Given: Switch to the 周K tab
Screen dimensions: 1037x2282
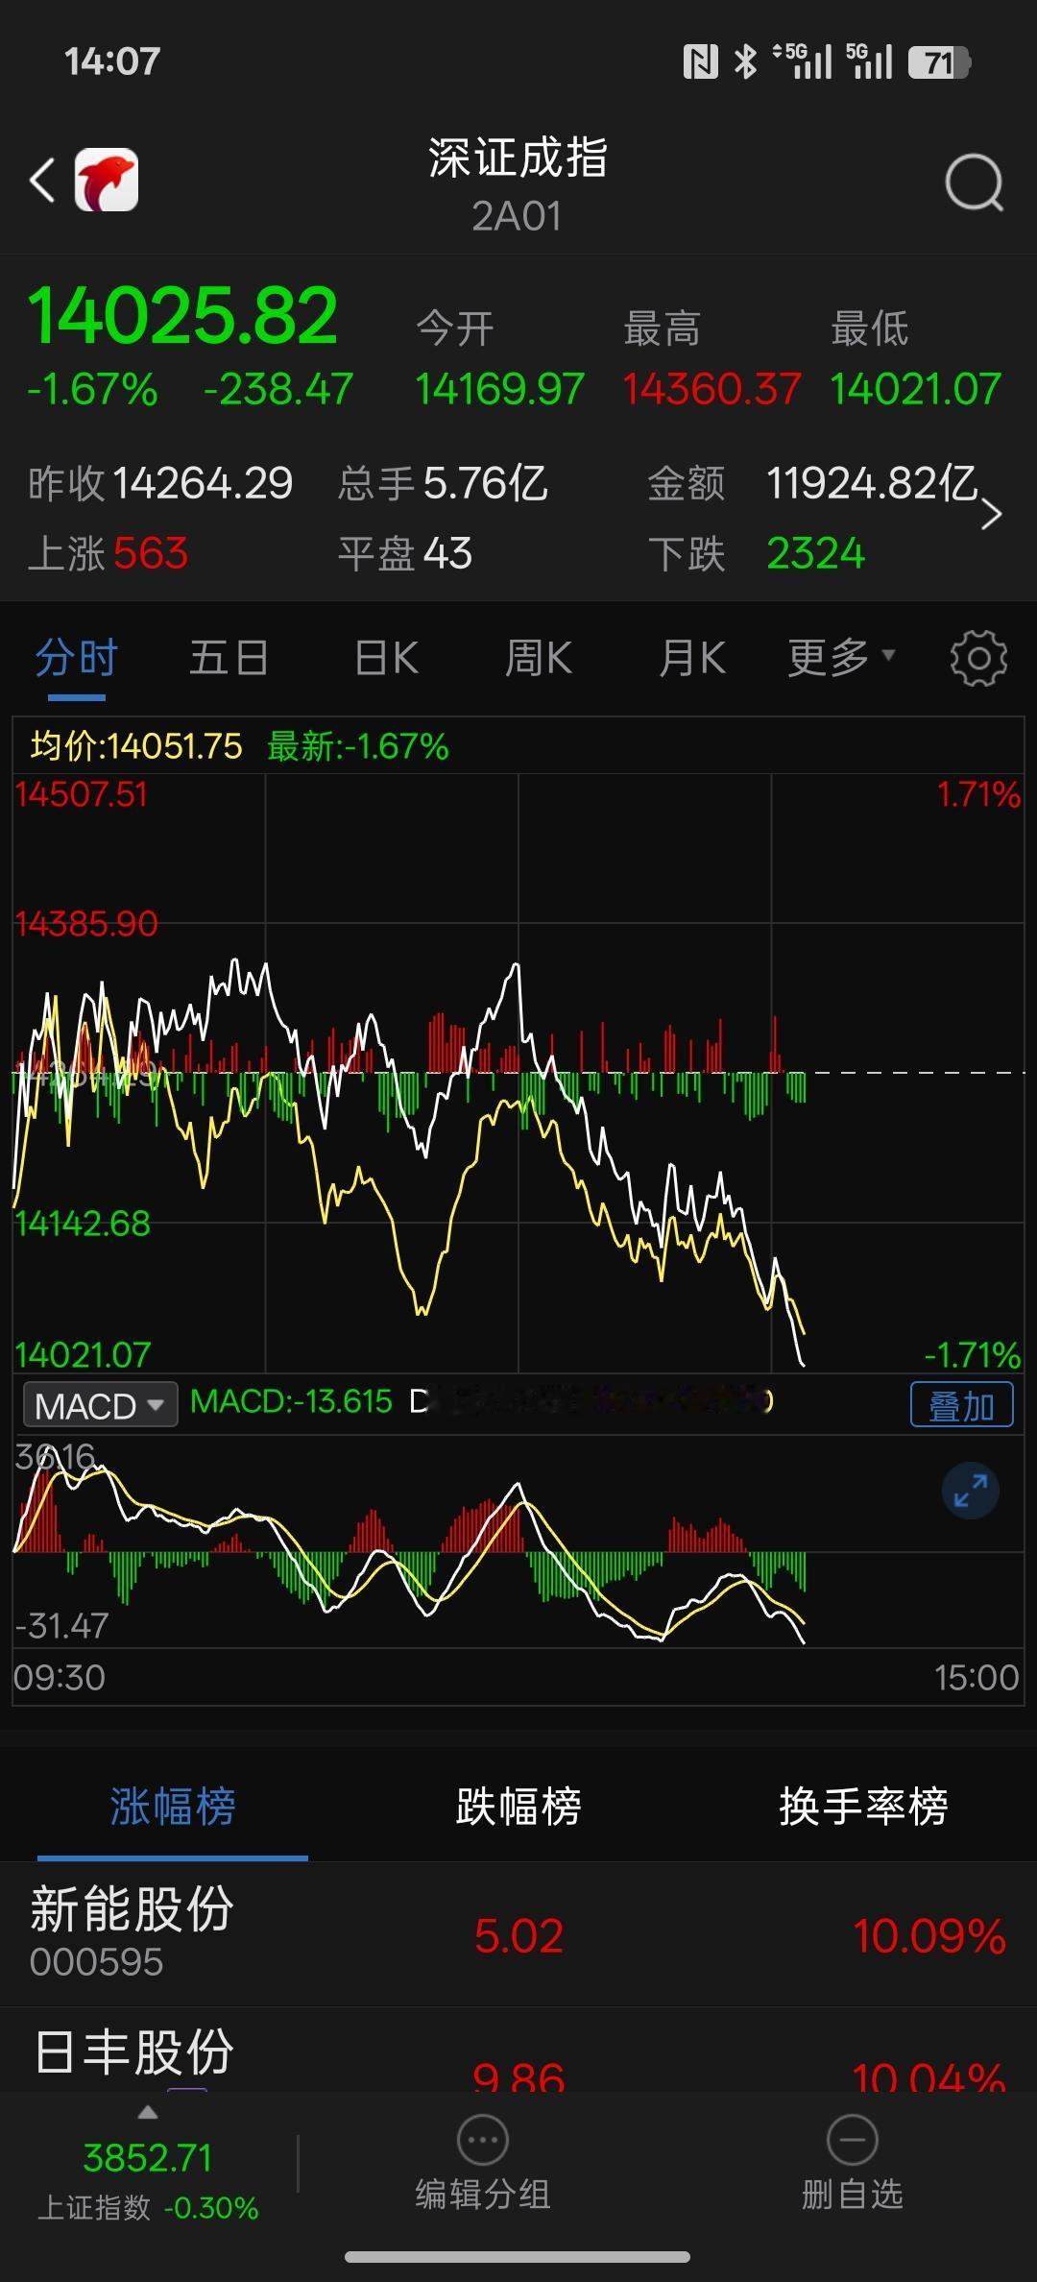Looking at the screenshot, I should [x=539, y=659].
